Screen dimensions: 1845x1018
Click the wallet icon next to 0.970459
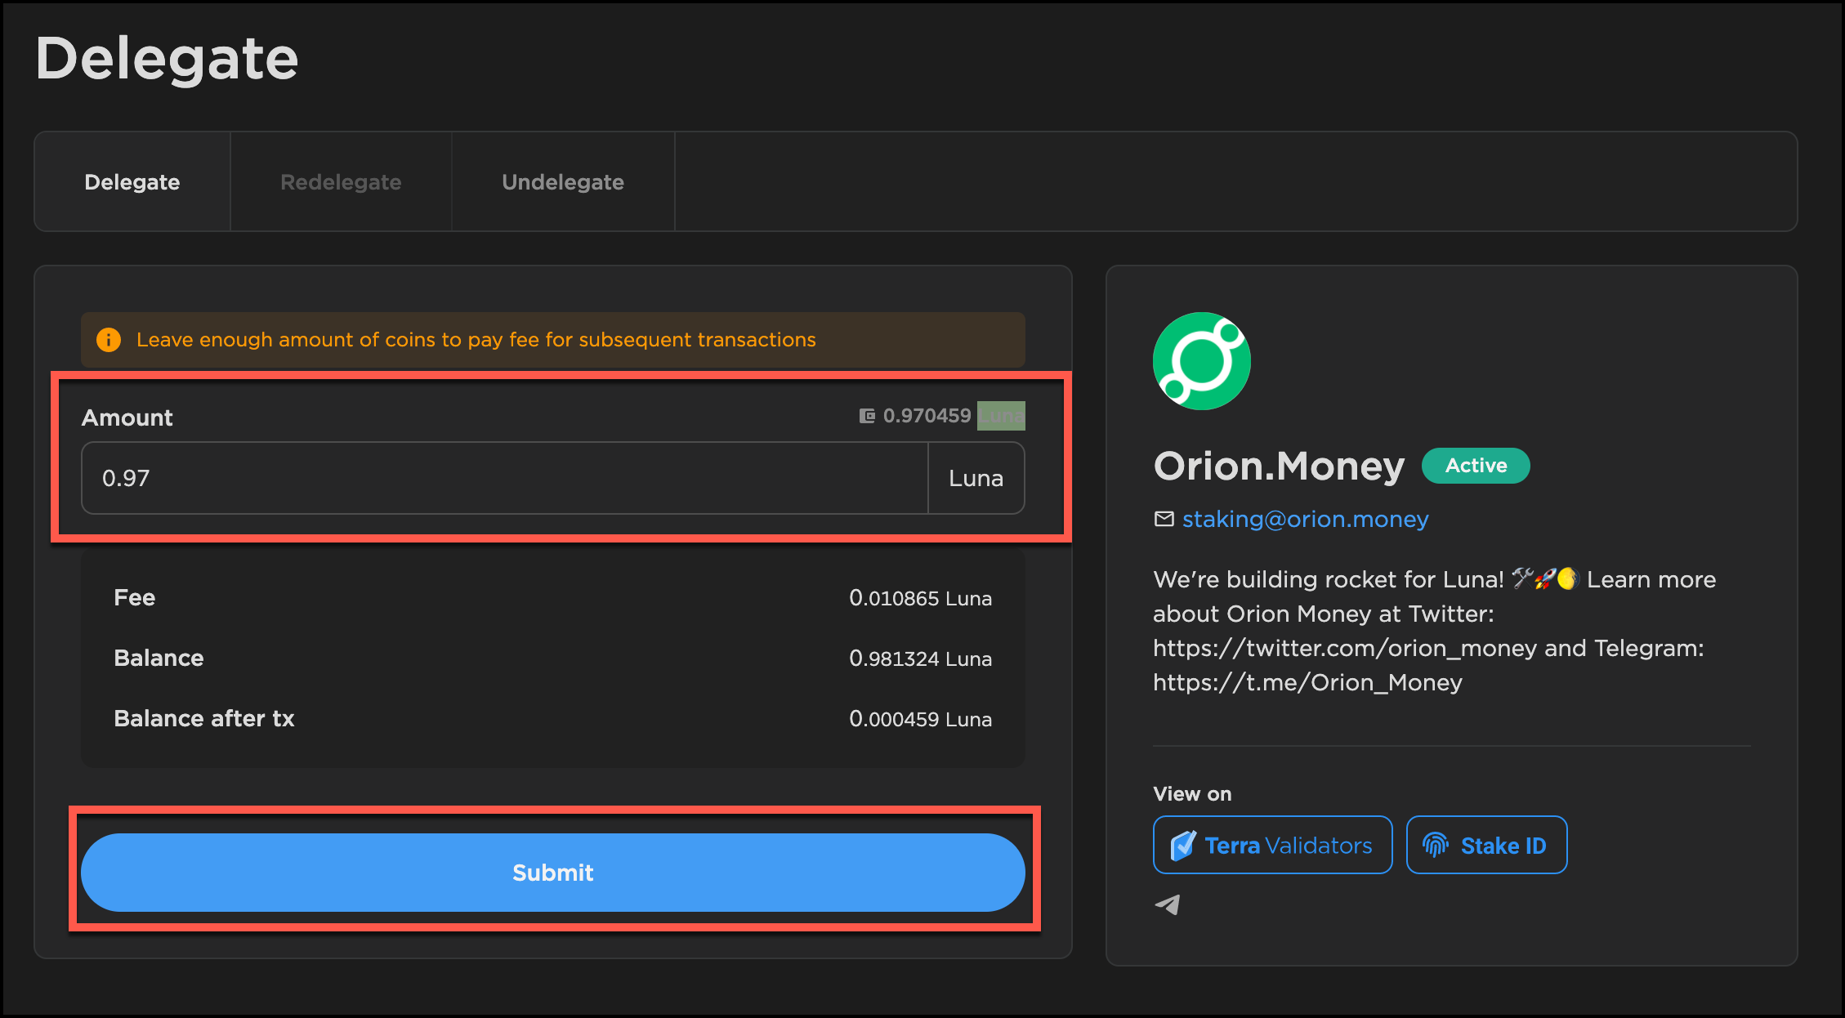tap(867, 416)
